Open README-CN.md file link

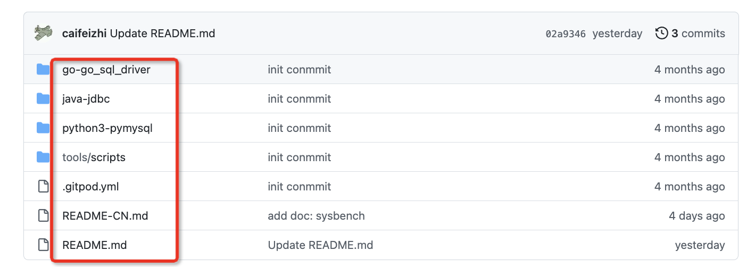point(105,216)
